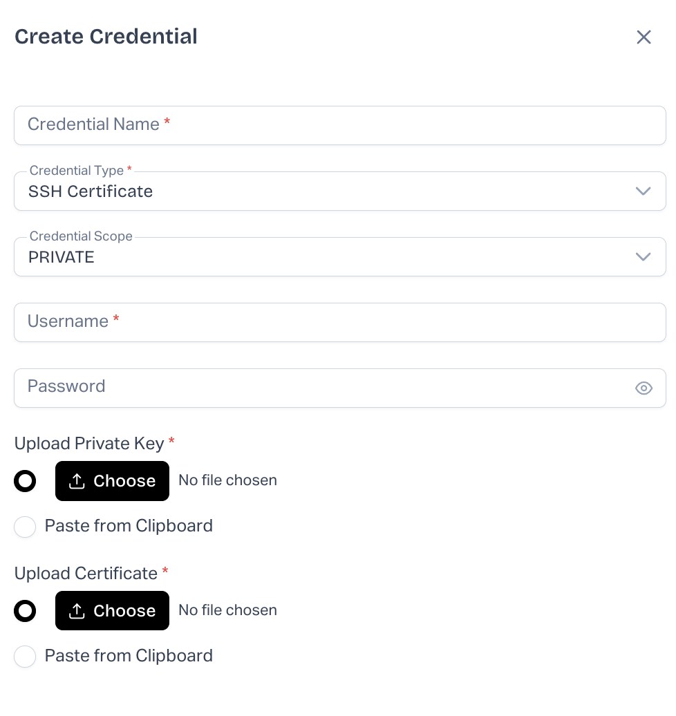This screenshot has height=716, width=676.
Task: Click the Create Credential heading
Action: click(x=106, y=37)
